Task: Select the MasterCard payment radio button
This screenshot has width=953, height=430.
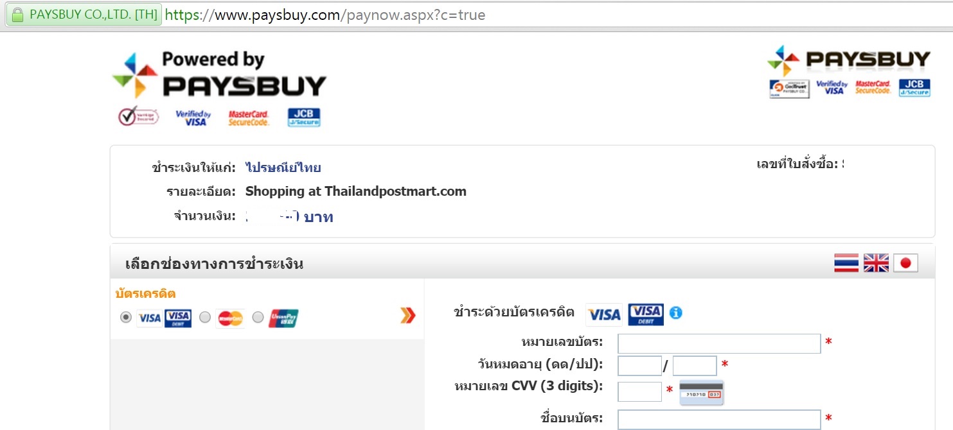Action: point(205,317)
